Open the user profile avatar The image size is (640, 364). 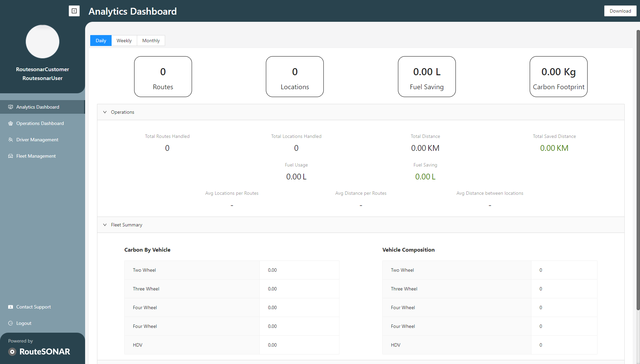[x=43, y=42]
